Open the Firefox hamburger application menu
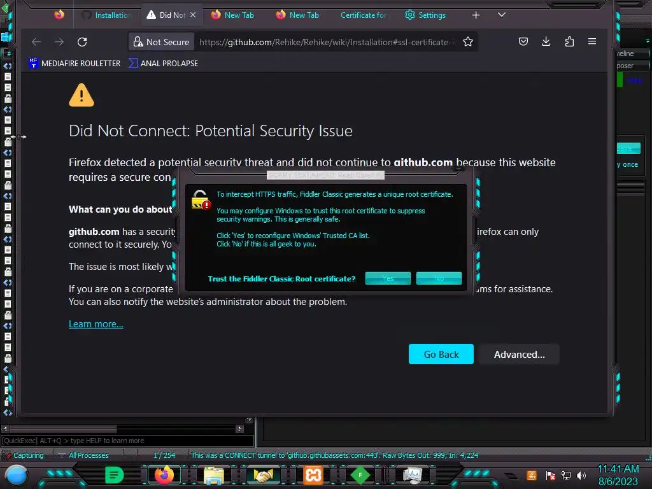The image size is (652, 489). tap(592, 41)
